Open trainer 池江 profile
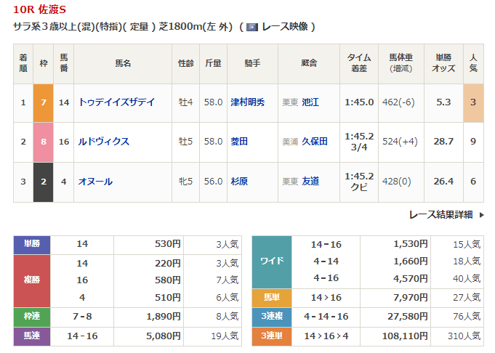This screenshot has height=353, width=495. [x=310, y=102]
